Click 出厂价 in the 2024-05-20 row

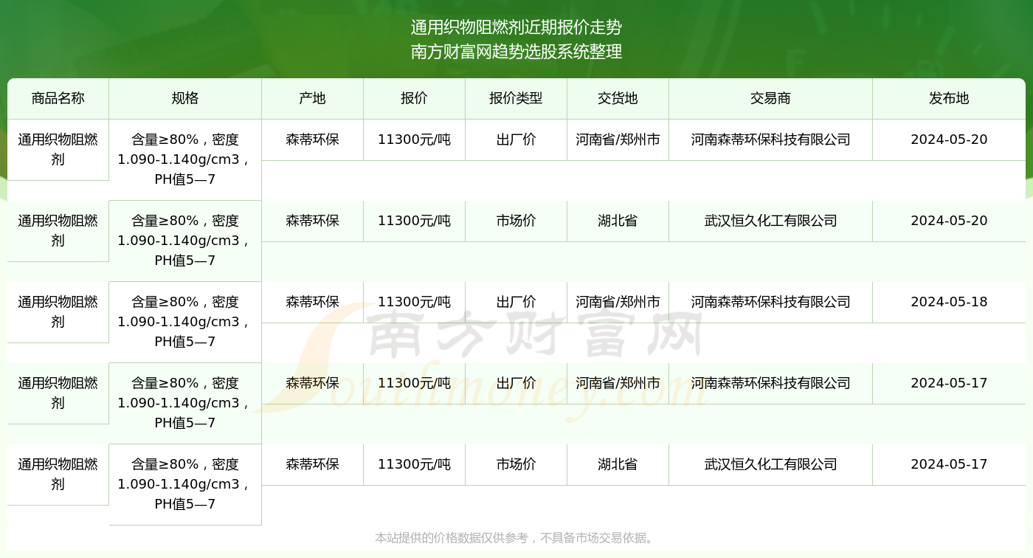(x=516, y=139)
